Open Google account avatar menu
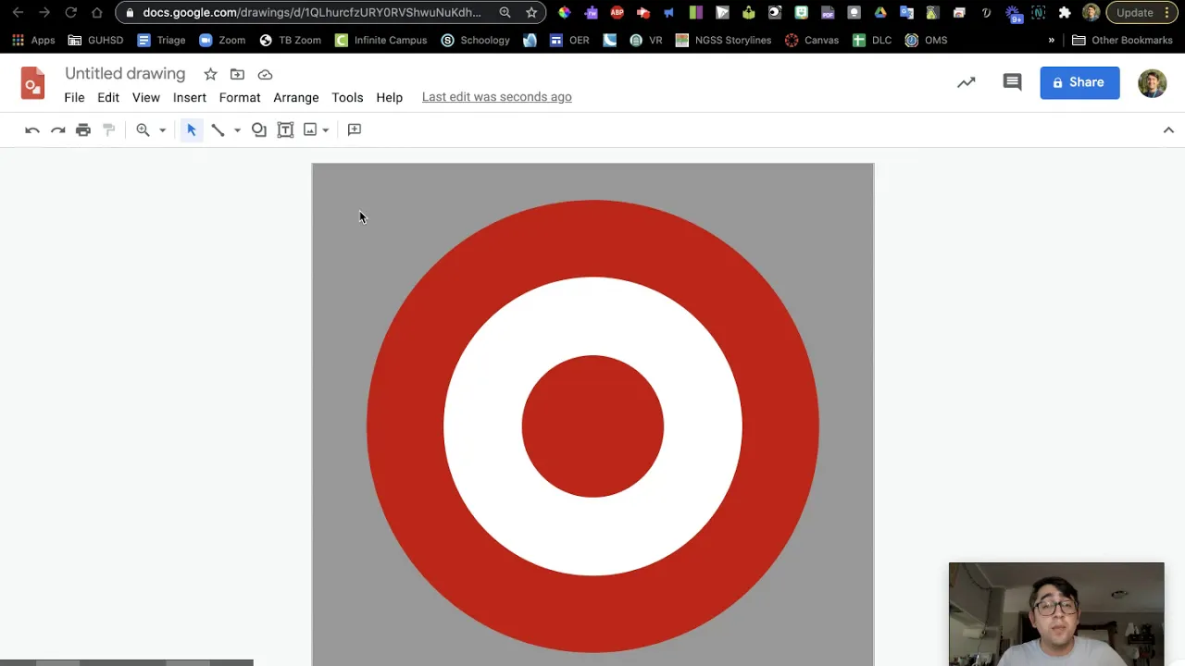 (1153, 82)
